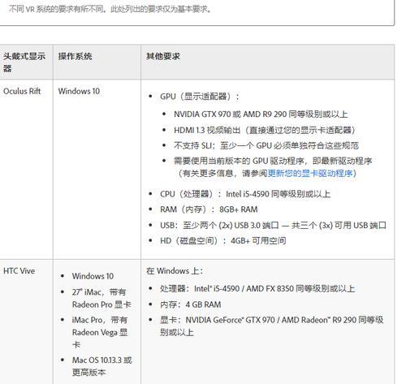Click the 在 Windows 上 heading
The image size is (406, 384).
175,271
